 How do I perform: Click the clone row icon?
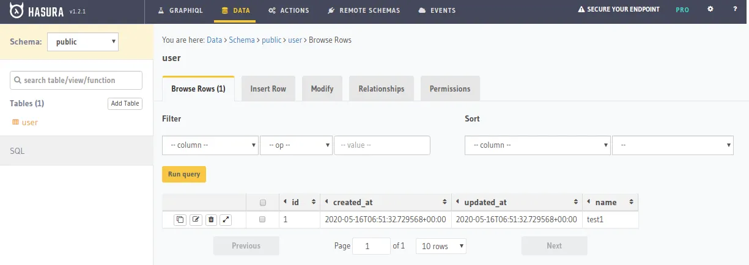[x=180, y=220]
